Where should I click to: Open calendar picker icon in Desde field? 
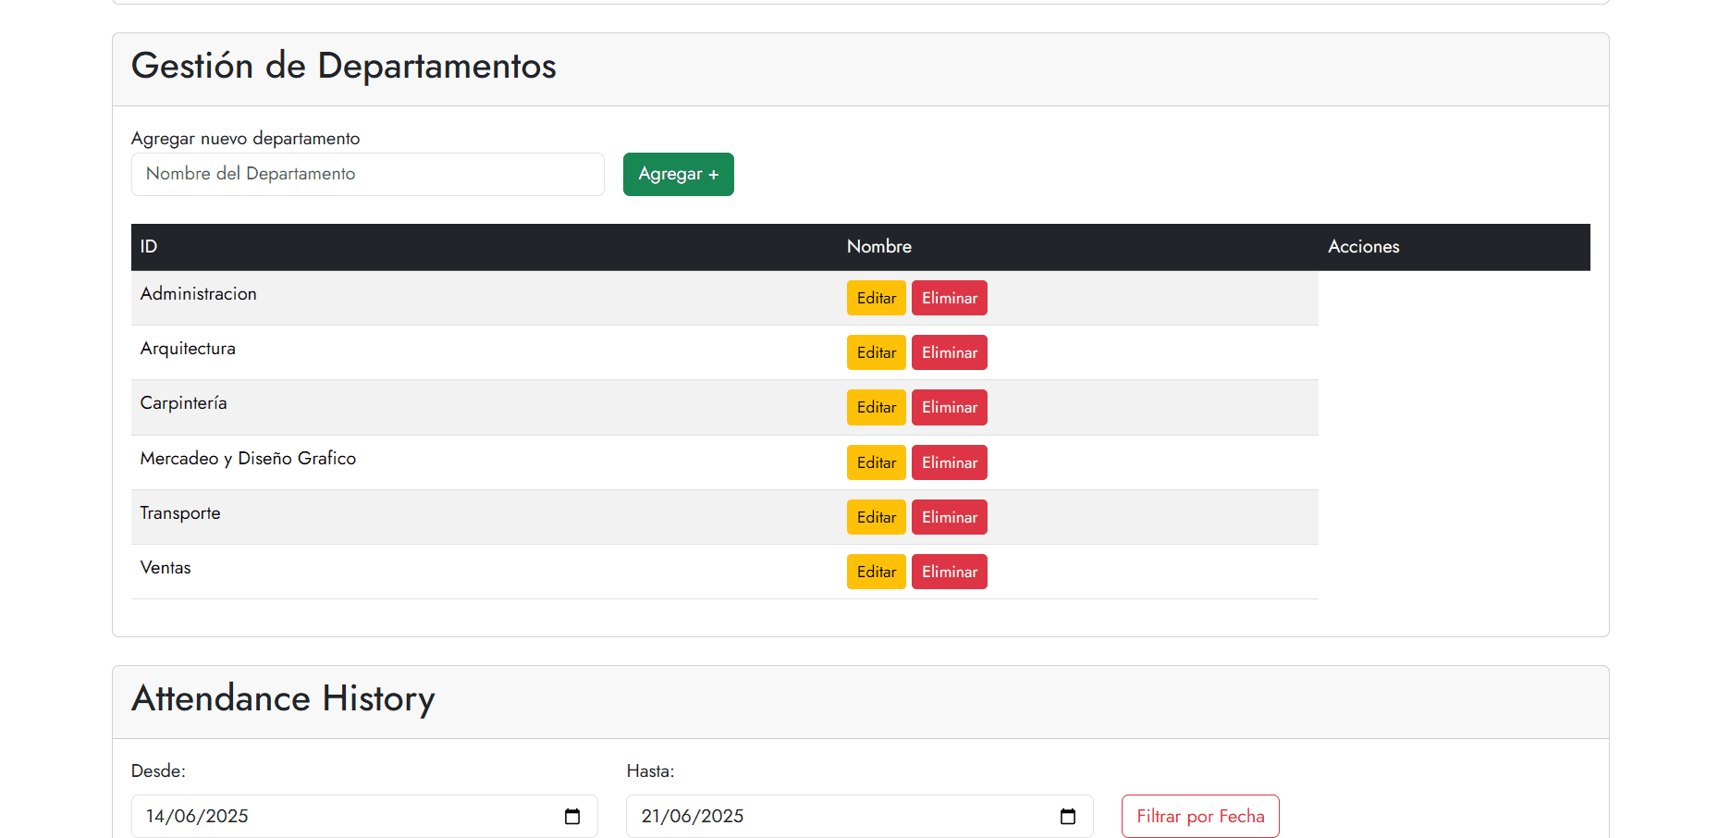572,817
